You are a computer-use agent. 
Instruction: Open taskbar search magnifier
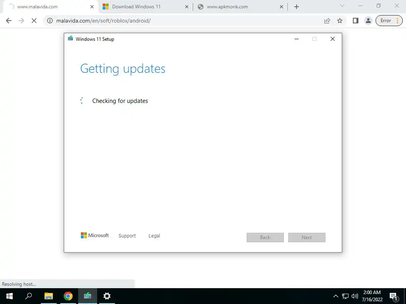[29, 296]
